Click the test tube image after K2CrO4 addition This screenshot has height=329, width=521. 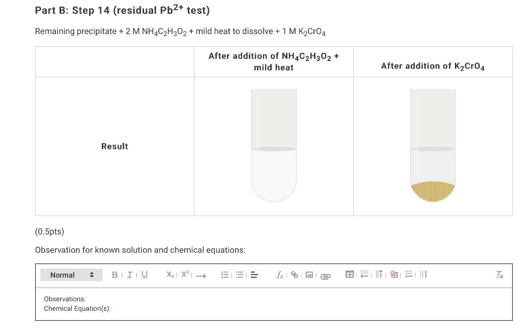(x=432, y=145)
